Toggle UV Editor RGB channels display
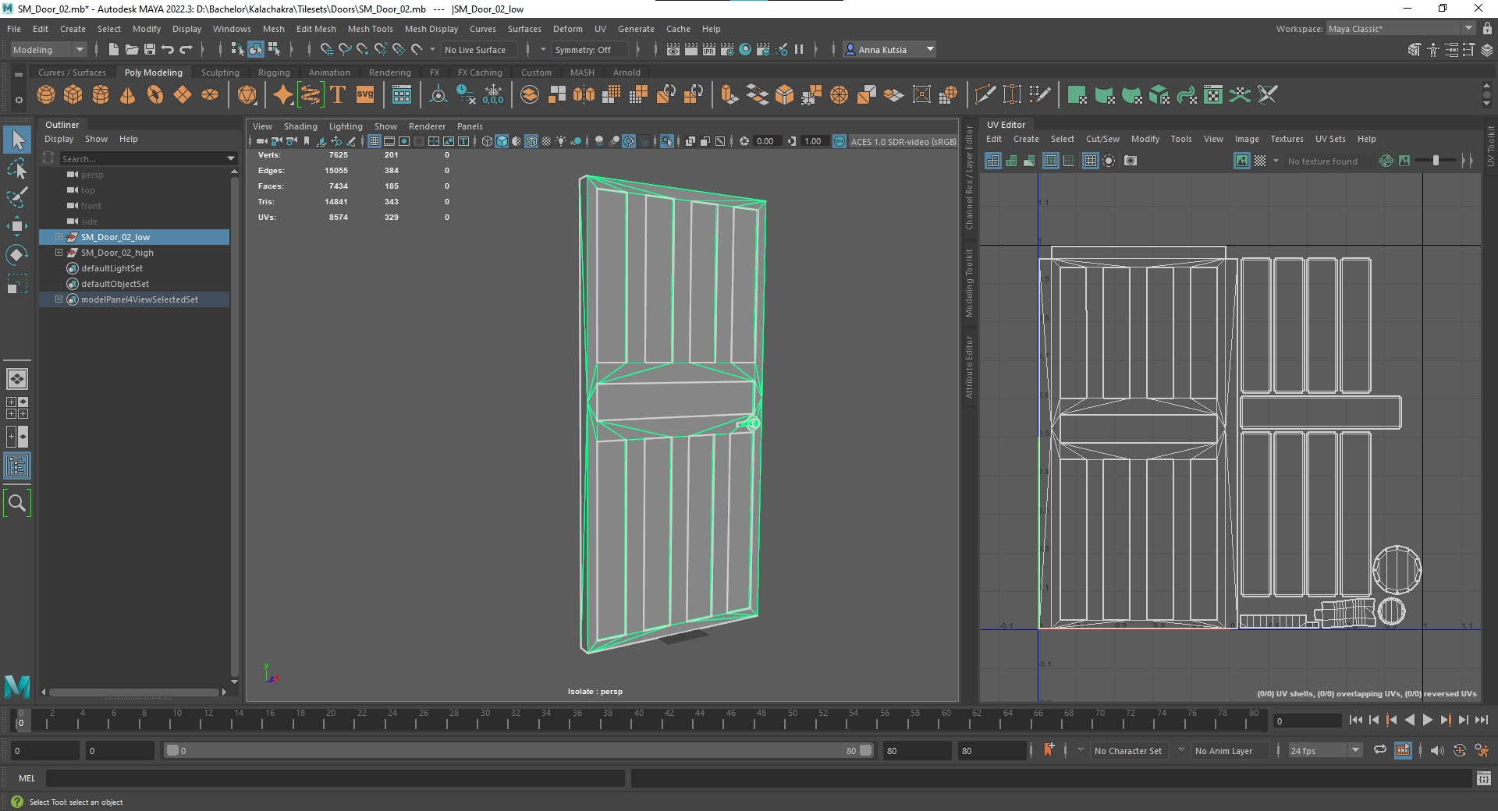 click(1386, 161)
